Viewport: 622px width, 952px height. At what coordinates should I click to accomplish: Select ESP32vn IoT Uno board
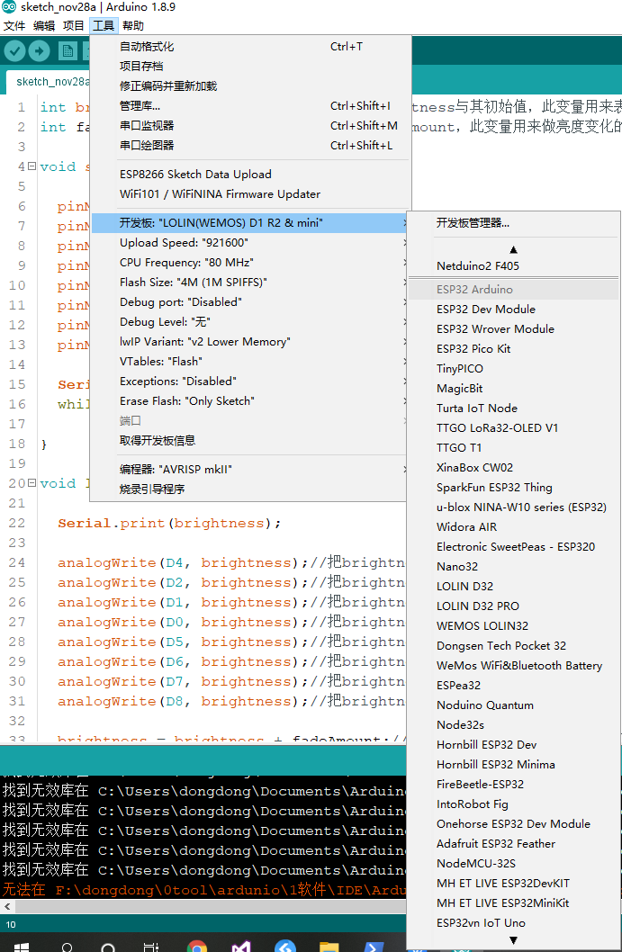(514, 923)
